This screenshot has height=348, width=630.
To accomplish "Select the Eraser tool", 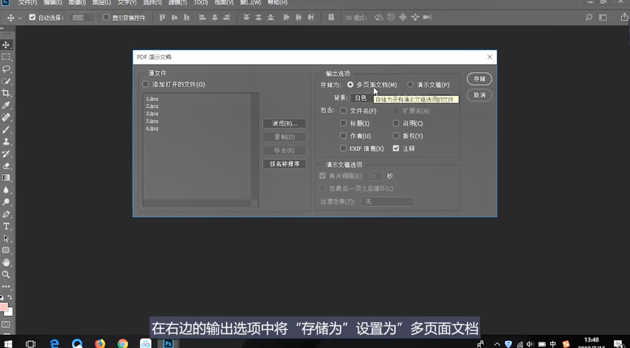I will [6, 166].
